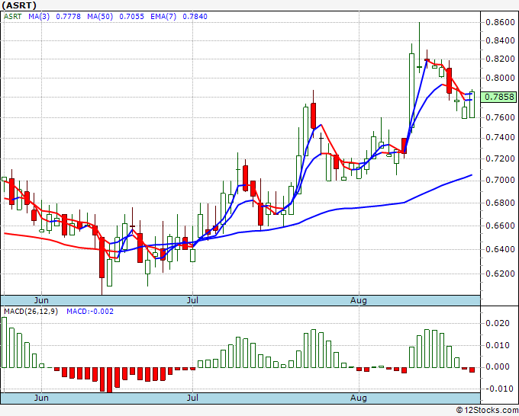This screenshot has width=519, height=416.
Task: Click the Aug label on MACD axis
Action: tap(359, 398)
